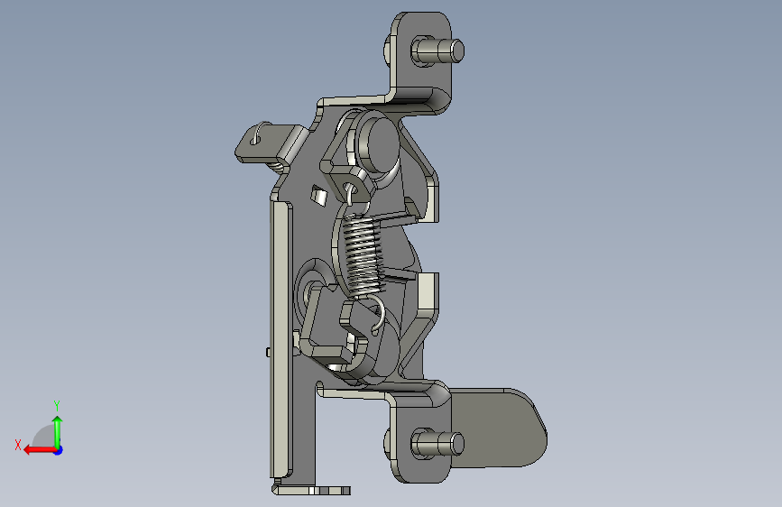Select the lower mounting stud pin
Screen dimensions: 782x507
click(437, 443)
